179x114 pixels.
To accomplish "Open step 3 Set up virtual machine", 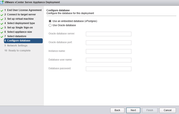I will (19, 19).
